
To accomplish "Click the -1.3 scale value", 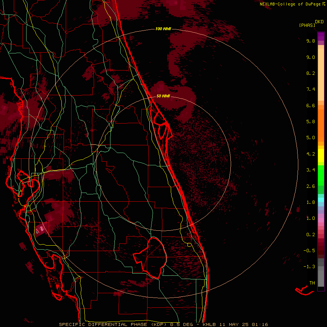I will [x=309, y=267].
